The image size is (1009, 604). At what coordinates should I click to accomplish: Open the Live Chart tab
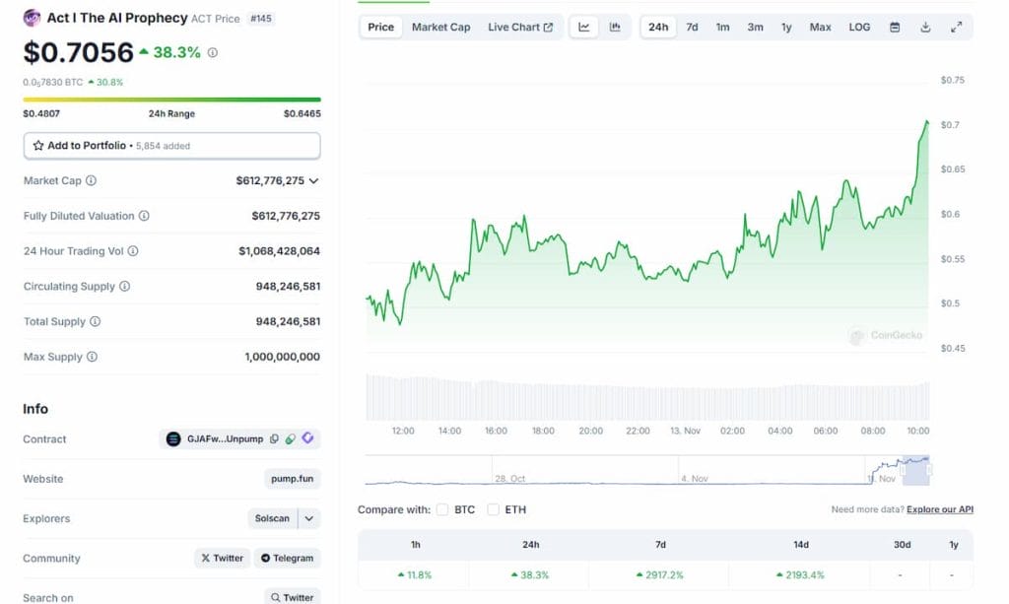coord(520,27)
